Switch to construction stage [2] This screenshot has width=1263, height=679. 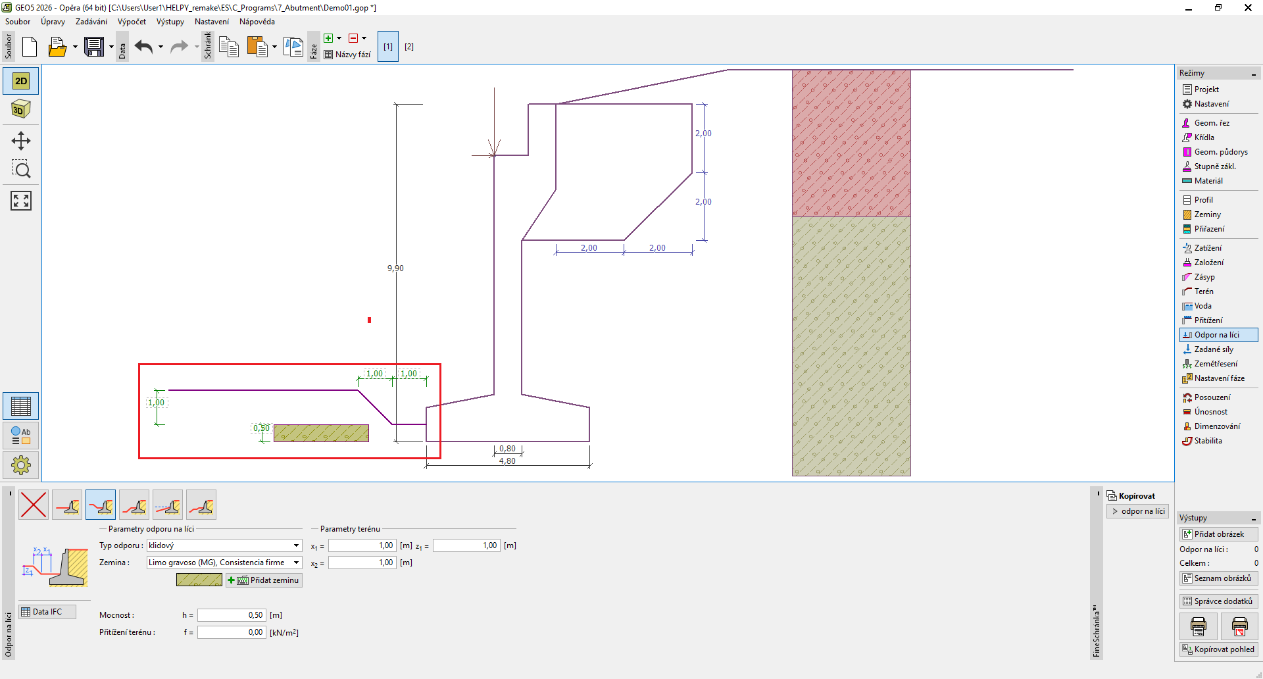coord(409,47)
